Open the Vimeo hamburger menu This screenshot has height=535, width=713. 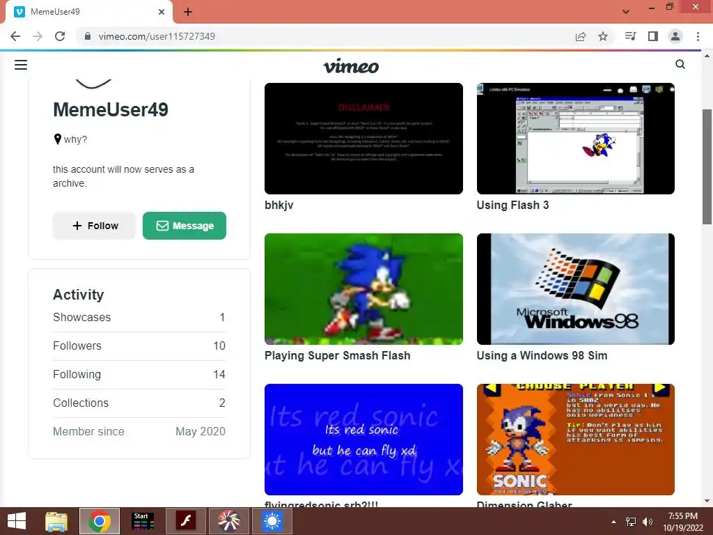[21, 65]
